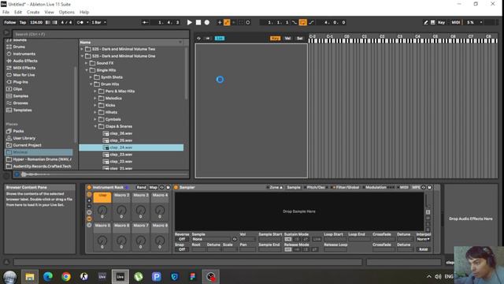Open the Create menu
This screenshot has width=504, height=284.
click(x=33, y=12)
